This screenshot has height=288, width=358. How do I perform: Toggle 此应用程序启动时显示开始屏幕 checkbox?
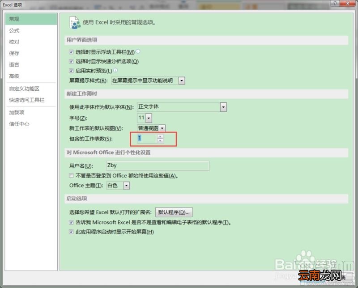(x=71, y=232)
